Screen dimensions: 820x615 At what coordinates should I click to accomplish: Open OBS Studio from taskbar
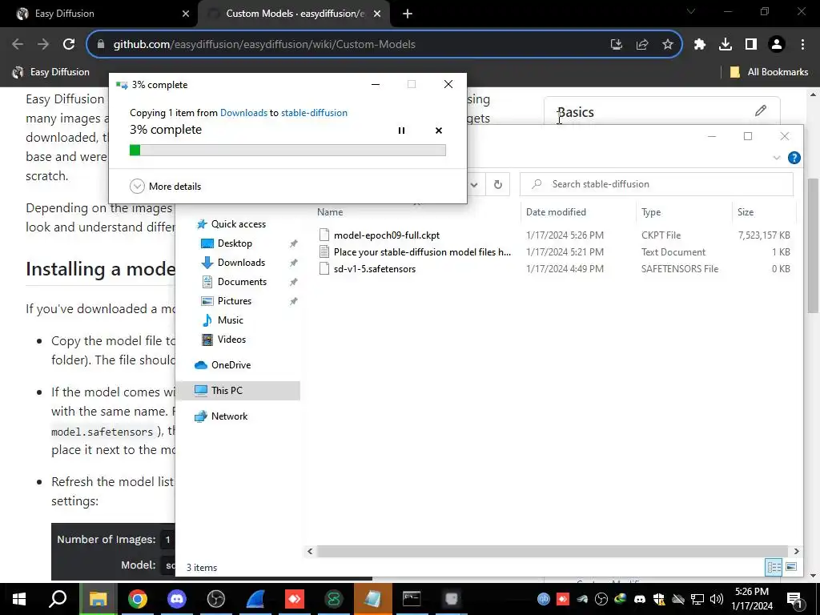(216, 599)
